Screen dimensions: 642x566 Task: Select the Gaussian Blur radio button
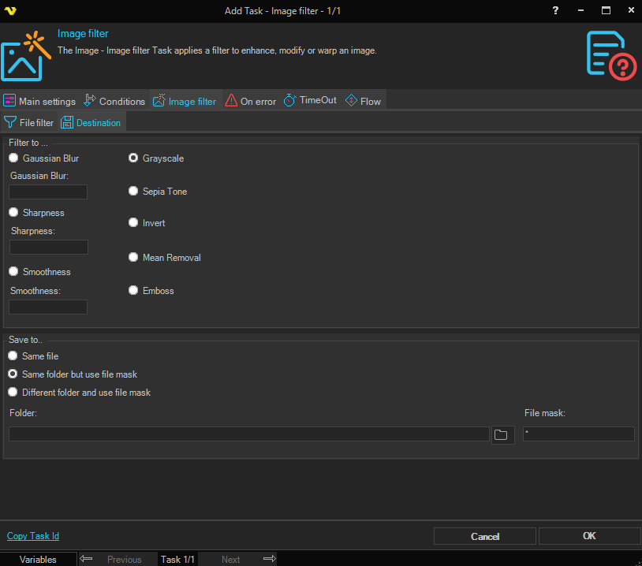[x=13, y=158]
